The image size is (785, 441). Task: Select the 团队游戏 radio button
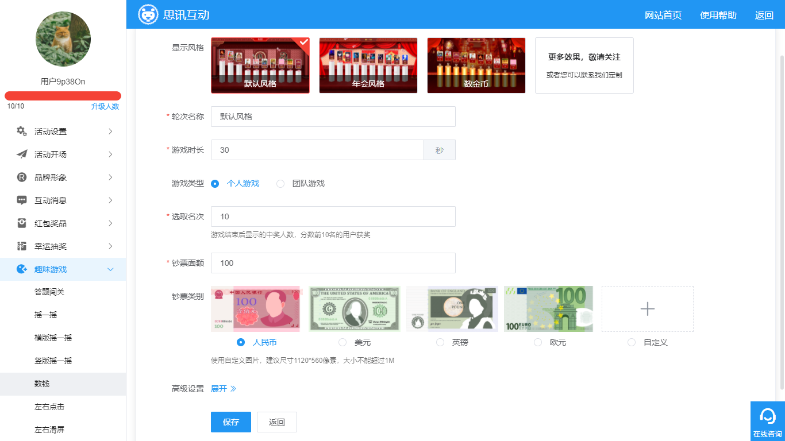pyautogui.click(x=280, y=184)
